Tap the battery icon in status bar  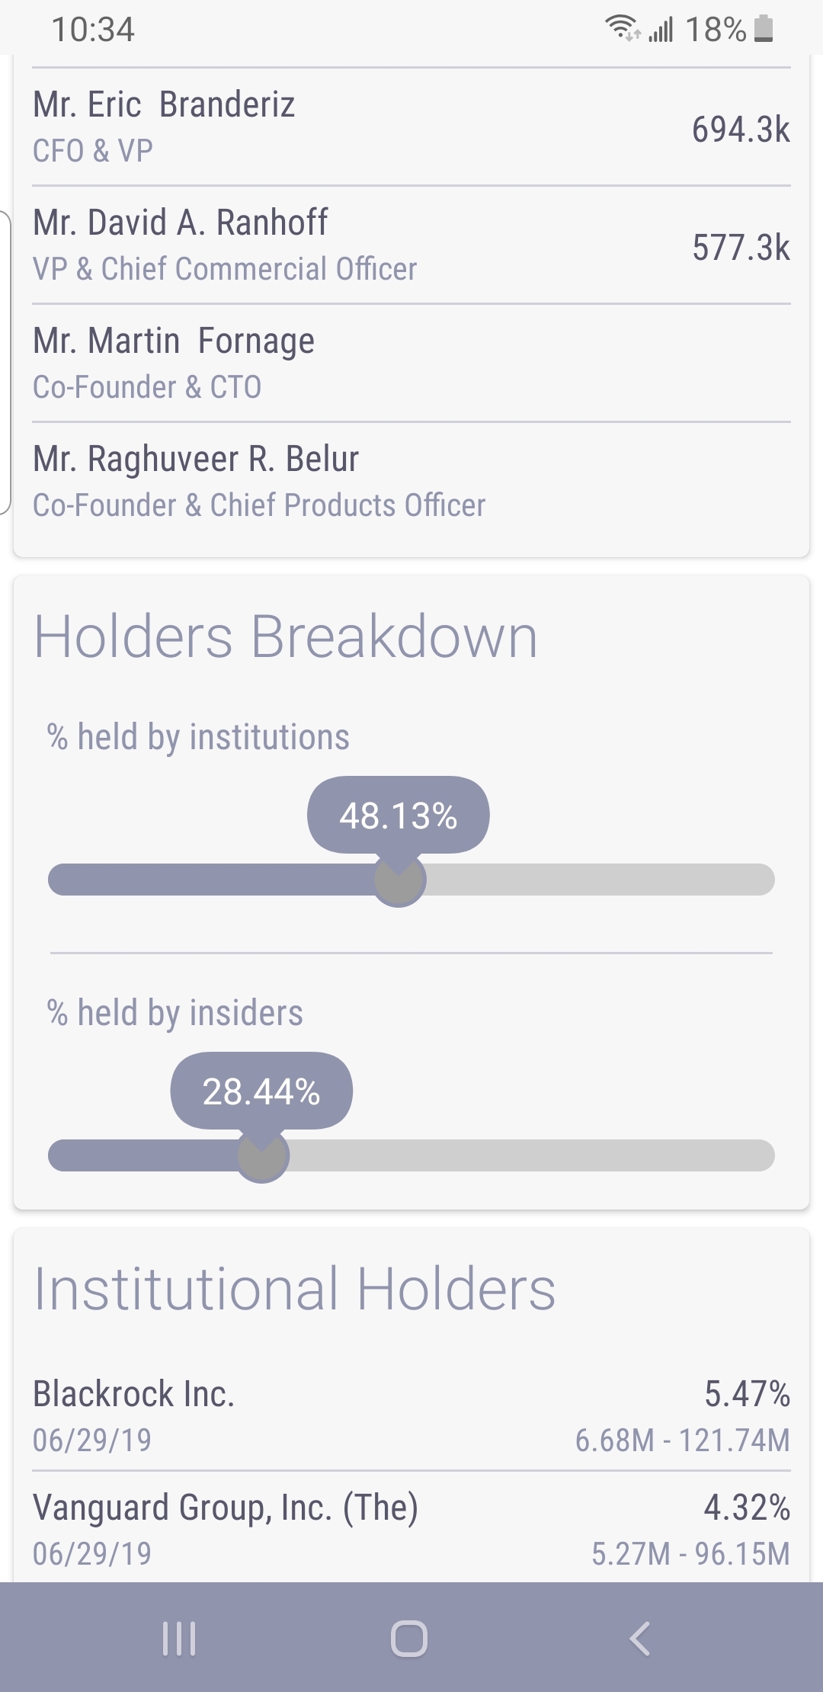(763, 30)
